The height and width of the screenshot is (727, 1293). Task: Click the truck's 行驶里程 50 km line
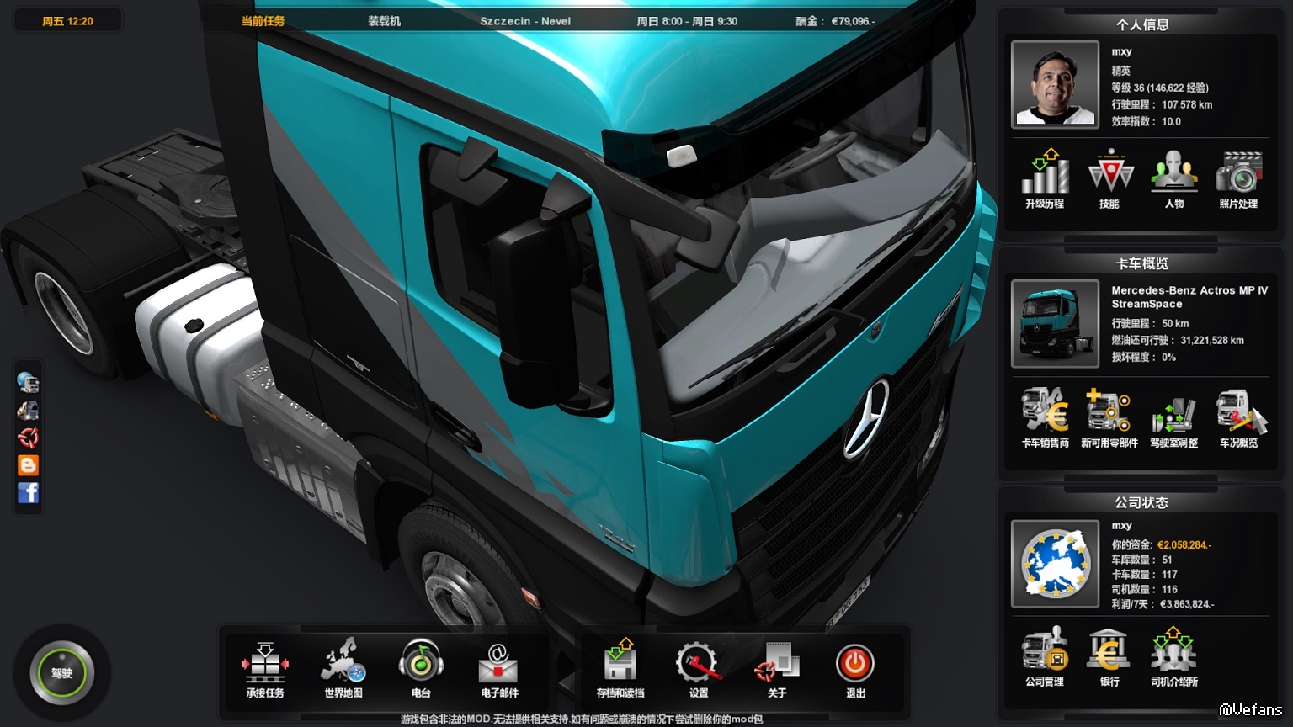click(1150, 323)
